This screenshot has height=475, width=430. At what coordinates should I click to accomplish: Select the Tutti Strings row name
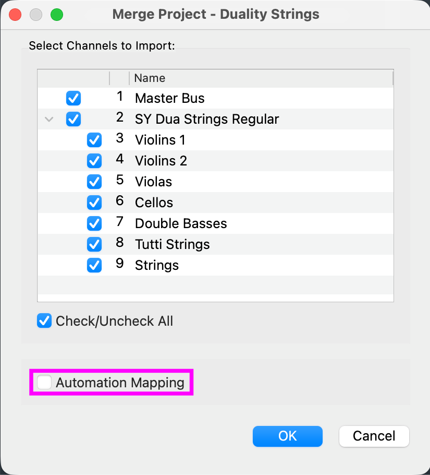click(x=172, y=244)
